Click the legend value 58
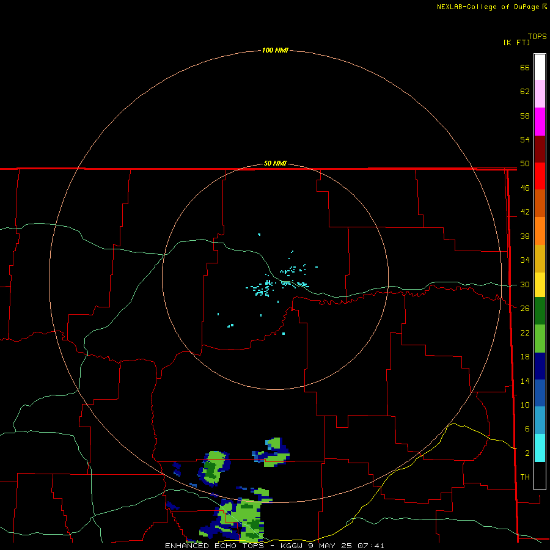Image resolution: width=550 pixels, height=550 pixels. point(525,116)
